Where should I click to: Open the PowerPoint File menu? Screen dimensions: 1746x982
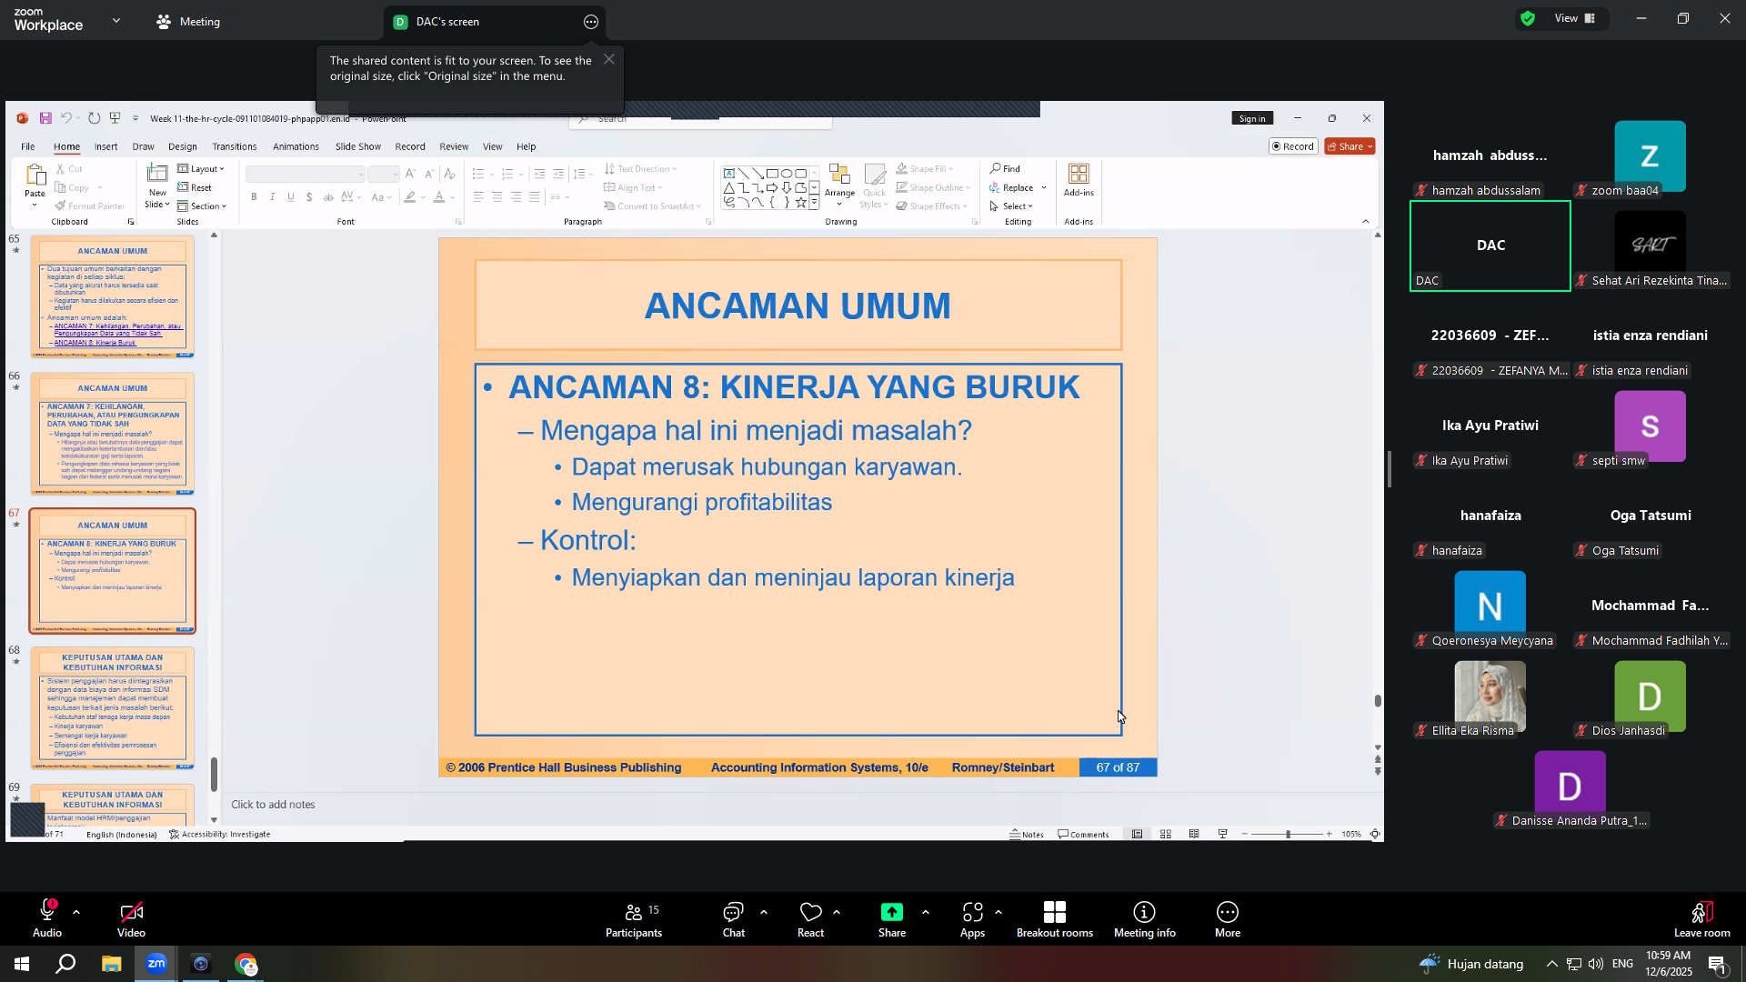28,146
